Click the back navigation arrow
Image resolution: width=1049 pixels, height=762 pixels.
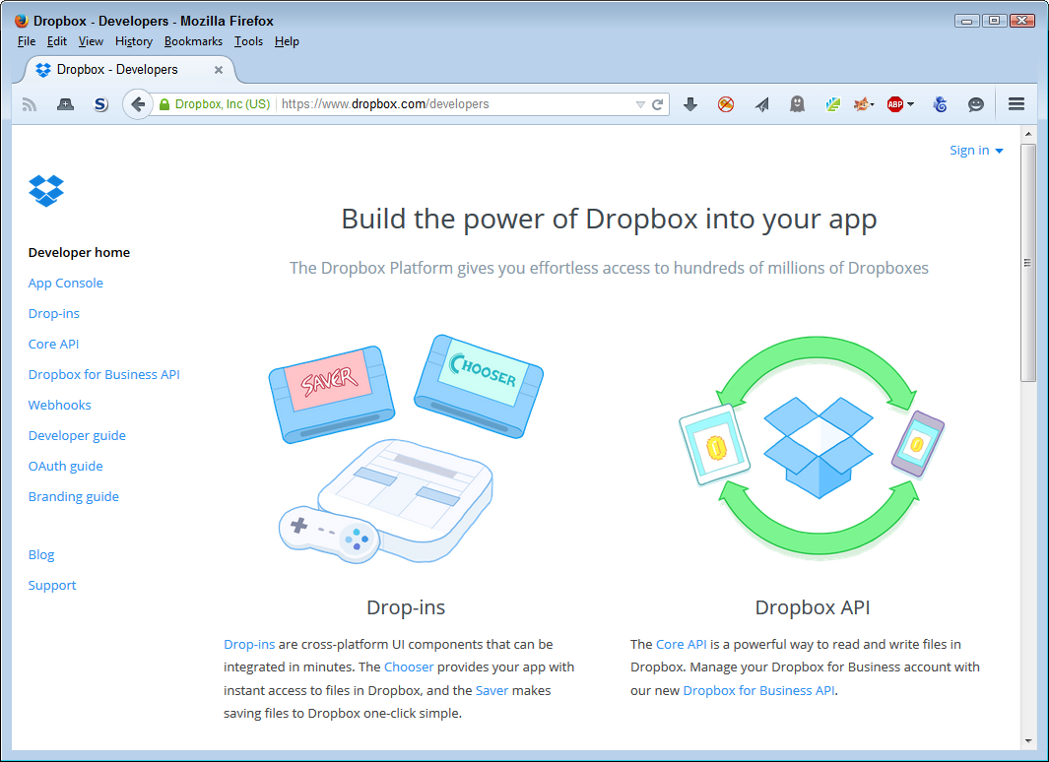[x=138, y=103]
